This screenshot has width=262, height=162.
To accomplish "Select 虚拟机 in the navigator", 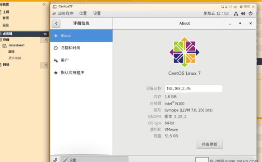I will pos(24,34).
